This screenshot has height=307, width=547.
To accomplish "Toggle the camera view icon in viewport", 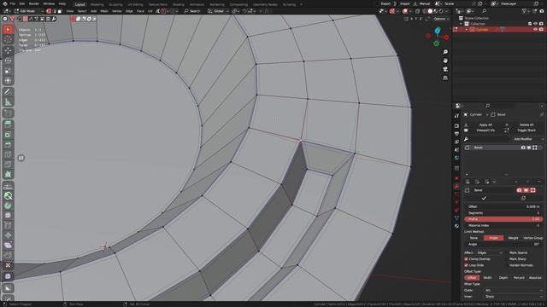I will tap(445, 69).
